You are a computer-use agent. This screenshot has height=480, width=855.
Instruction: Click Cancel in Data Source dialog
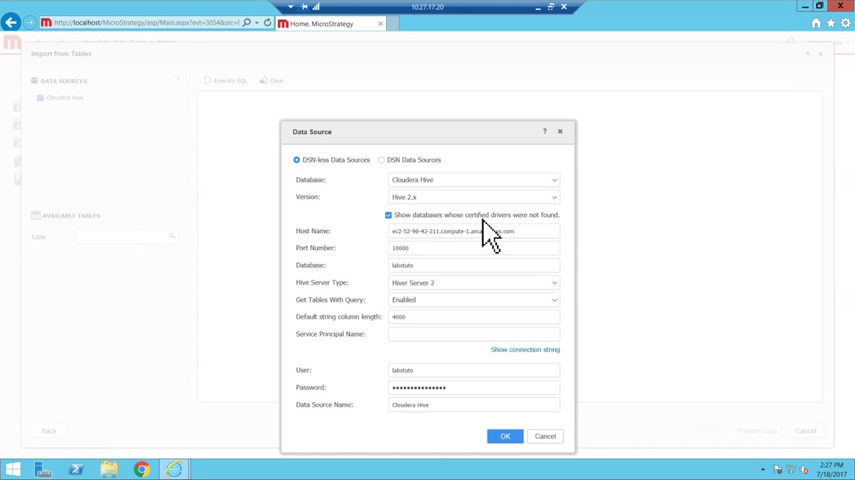545,437
